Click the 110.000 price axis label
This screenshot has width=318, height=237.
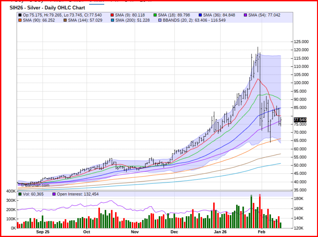point(301,66)
